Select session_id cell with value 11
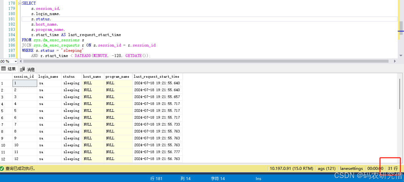The width and height of the screenshot is (404, 182). (25, 152)
